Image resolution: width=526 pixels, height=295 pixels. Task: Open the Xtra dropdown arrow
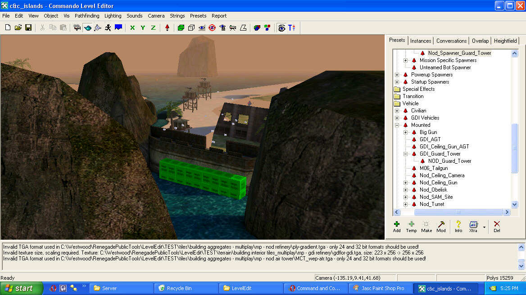pyautogui.click(x=484, y=227)
